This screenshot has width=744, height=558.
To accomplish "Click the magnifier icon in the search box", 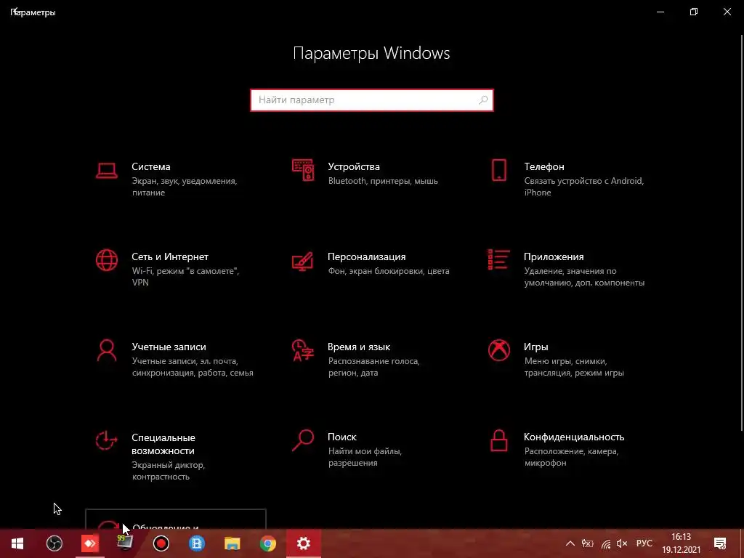I will point(483,100).
